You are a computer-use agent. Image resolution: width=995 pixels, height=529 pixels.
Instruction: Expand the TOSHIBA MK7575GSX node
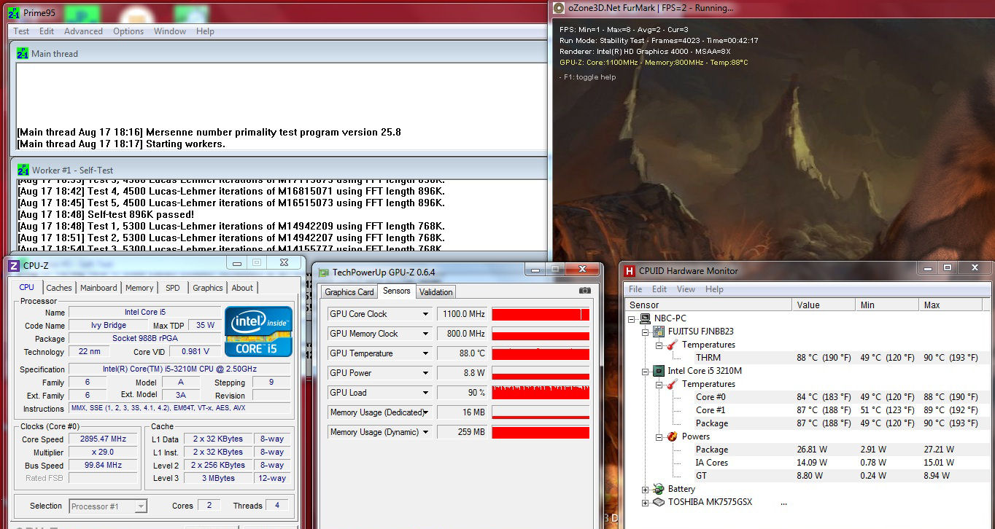(x=646, y=502)
